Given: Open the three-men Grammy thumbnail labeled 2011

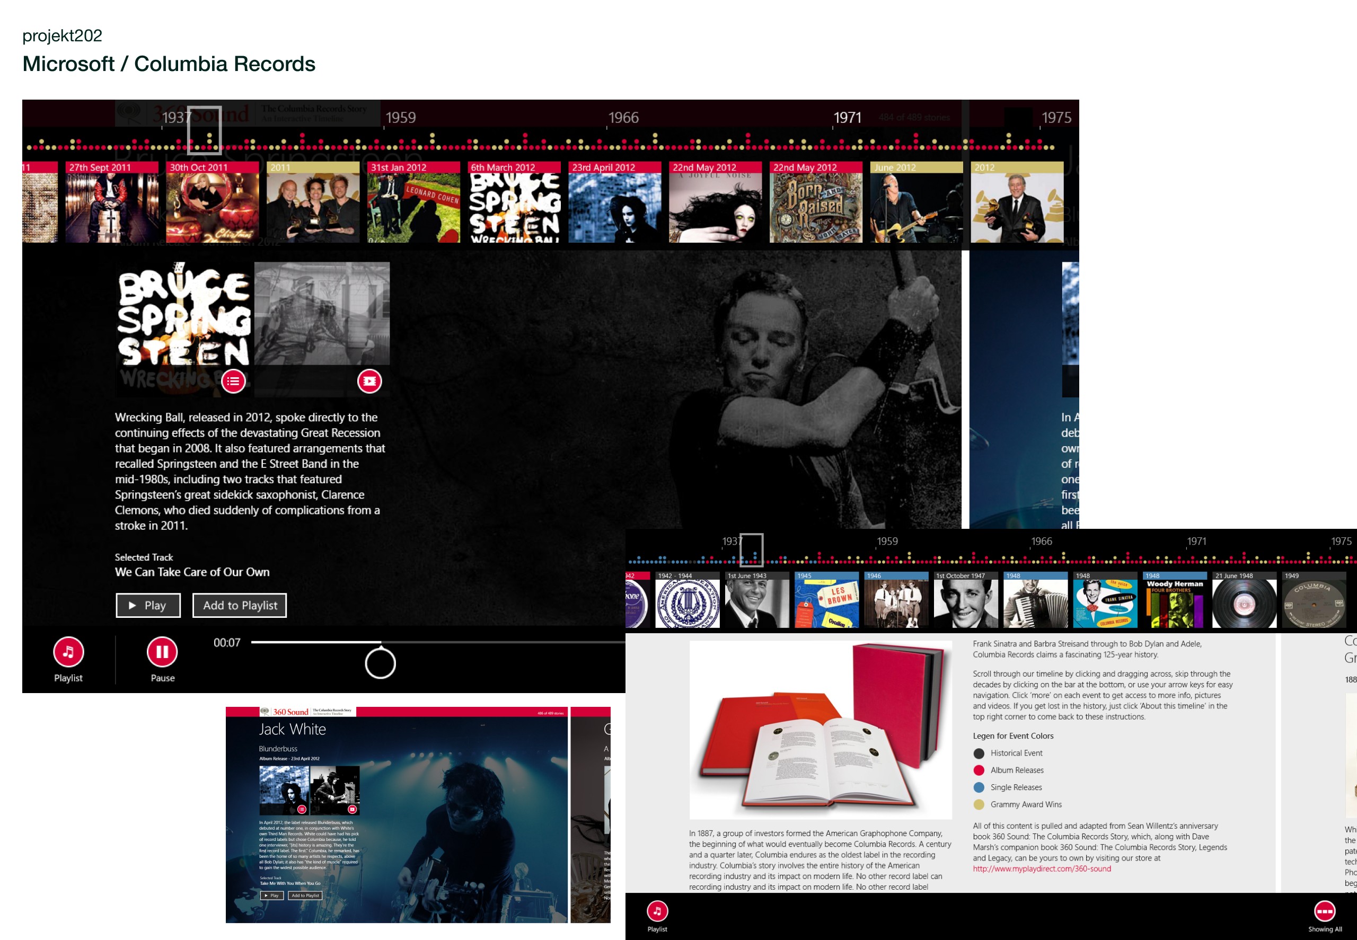Looking at the screenshot, I should [313, 202].
